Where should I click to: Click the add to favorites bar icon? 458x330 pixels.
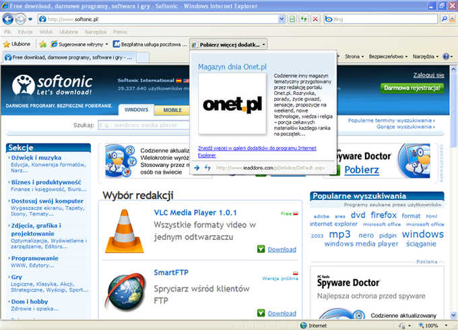point(43,44)
